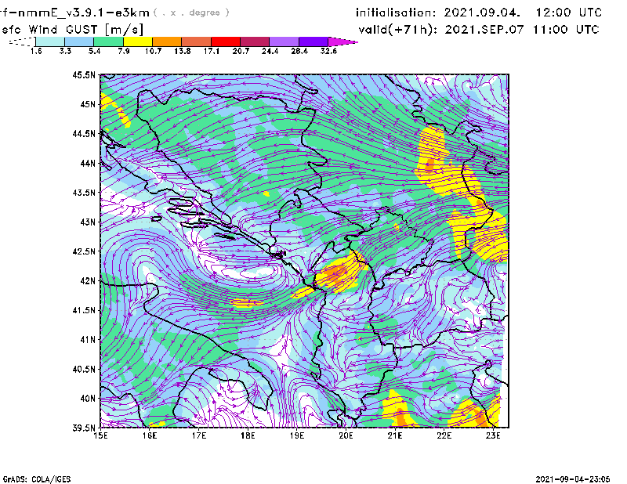Click the salmon legend swatch
This screenshot has height=484, width=627.
click(197, 42)
